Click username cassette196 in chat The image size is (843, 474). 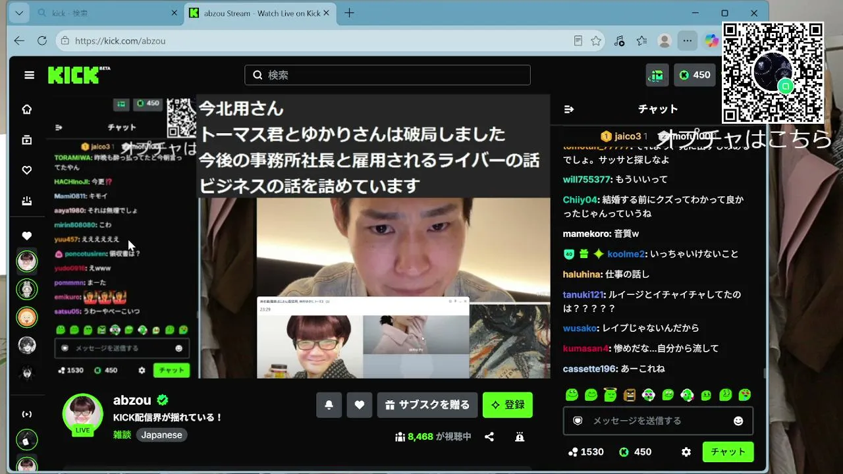click(x=590, y=369)
